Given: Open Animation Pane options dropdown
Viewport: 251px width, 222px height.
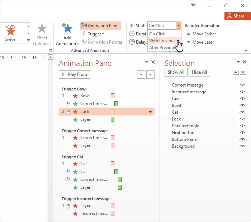Looking at the screenshot, I should pos(147,62).
